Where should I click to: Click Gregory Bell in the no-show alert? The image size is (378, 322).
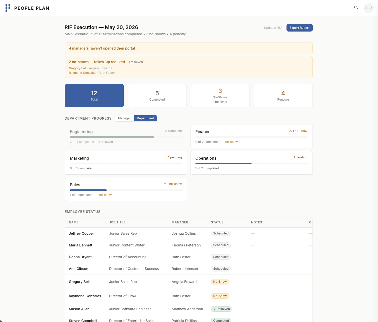click(78, 68)
